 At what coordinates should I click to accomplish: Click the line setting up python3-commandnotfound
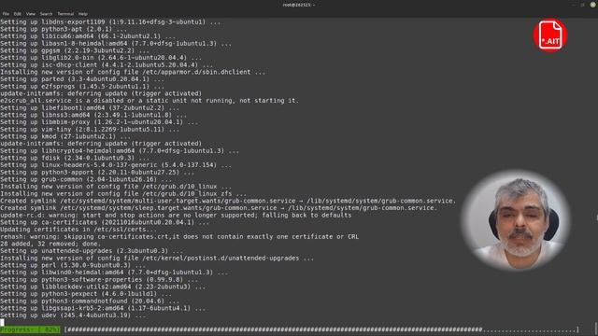click(x=90, y=301)
